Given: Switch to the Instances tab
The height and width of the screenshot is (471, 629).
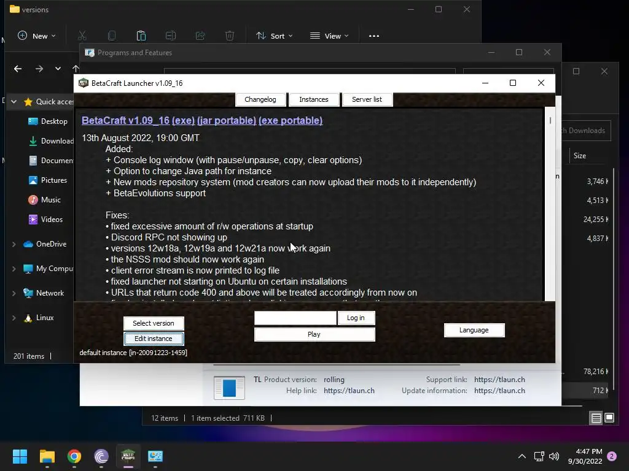Looking at the screenshot, I should tap(314, 99).
